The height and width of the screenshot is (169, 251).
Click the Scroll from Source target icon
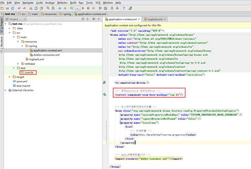coord(83,19)
